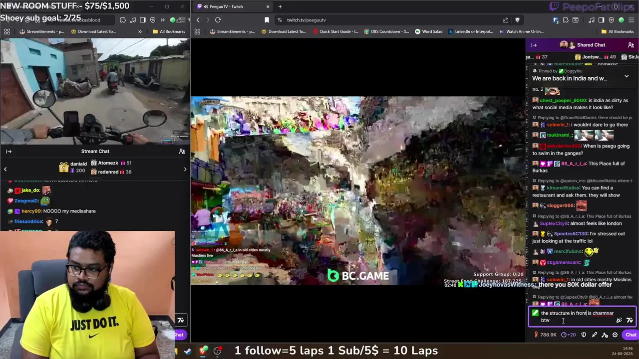Collapse the Stream Chat panel
Image resolution: width=639 pixels, height=359 pixels.
(8, 152)
